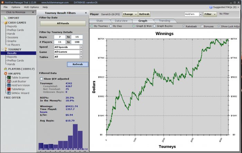Click Refresh in the tourney filters panel

[77, 64]
